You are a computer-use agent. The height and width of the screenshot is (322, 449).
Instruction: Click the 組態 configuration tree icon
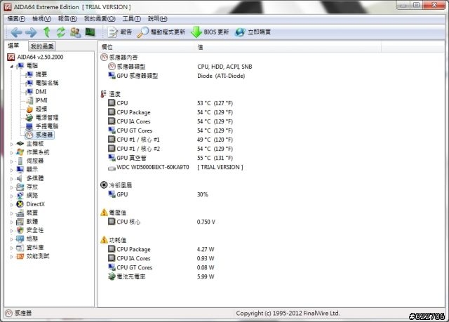coord(20,239)
